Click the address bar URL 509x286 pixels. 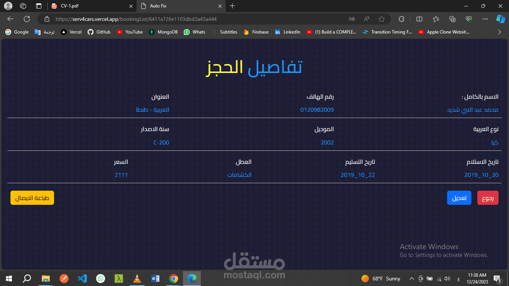pyautogui.click(x=136, y=19)
